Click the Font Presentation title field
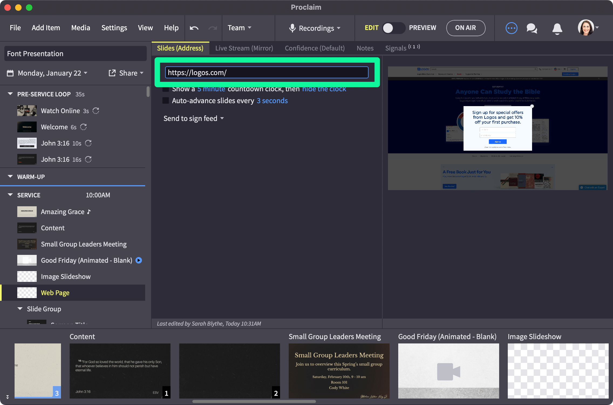The width and height of the screenshot is (613, 405). [x=76, y=53]
